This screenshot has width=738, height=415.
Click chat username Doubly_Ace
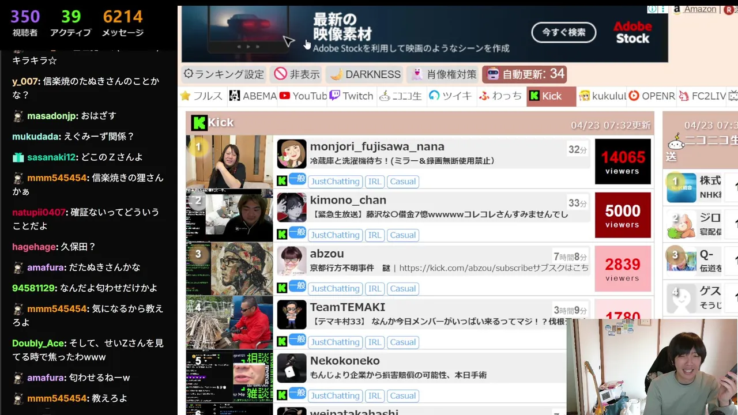[x=38, y=344]
